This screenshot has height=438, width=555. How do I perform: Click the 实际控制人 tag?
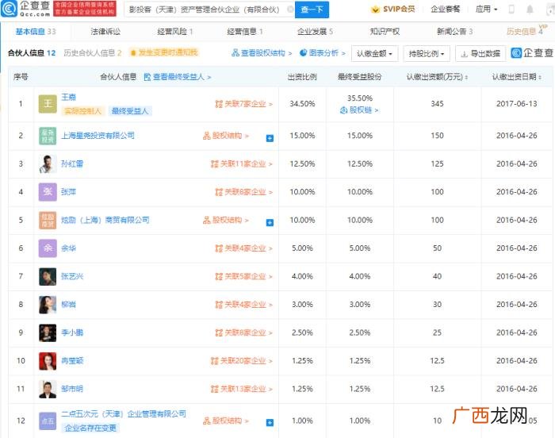click(x=82, y=111)
